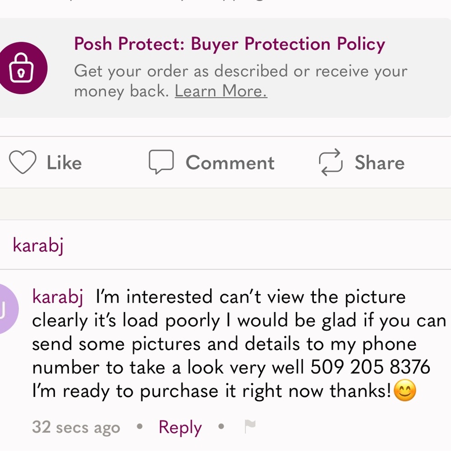Click the karabj username inside the comment

58,296
